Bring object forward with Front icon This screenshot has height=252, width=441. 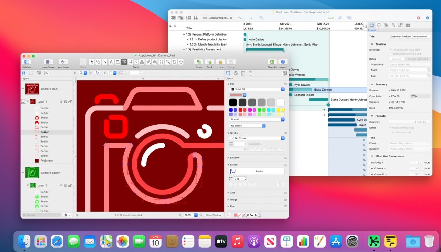point(198,62)
